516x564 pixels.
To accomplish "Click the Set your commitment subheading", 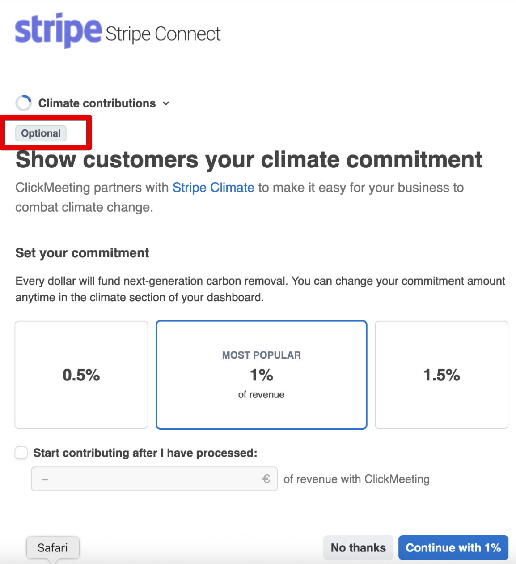I will [82, 253].
